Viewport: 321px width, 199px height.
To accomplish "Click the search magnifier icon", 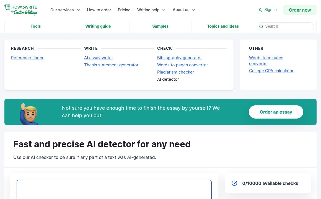I will click(x=261, y=27).
